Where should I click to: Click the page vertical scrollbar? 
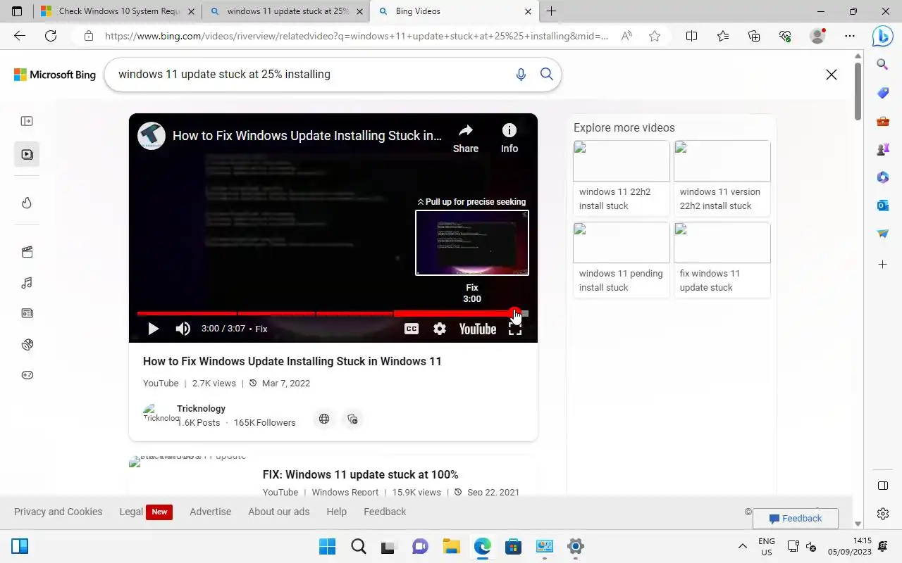858,91
